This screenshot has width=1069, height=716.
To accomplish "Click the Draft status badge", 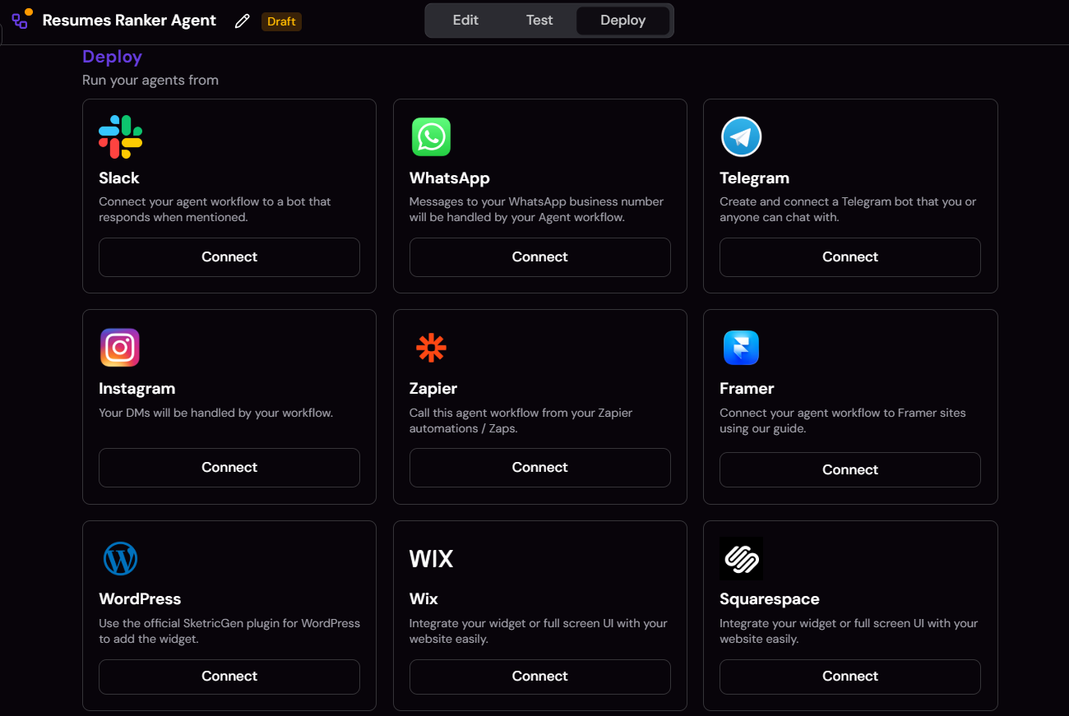I will click(x=281, y=21).
